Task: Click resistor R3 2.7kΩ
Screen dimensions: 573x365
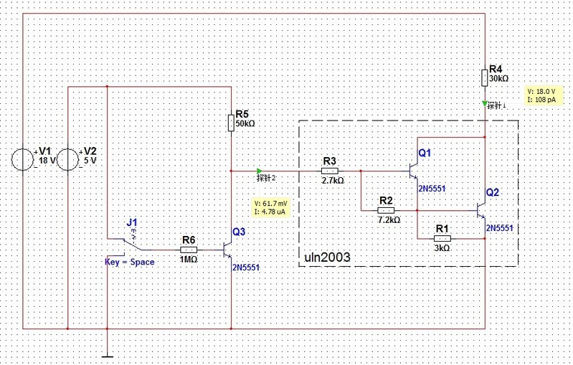Action: tap(329, 171)
